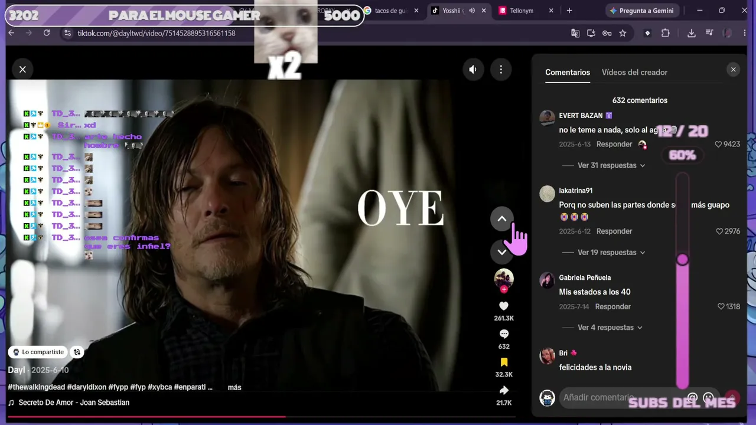This screenshot has height=425, width=756.
Task: Open password manager key icon
Action: pyautogui.click(x=607, y=33)
